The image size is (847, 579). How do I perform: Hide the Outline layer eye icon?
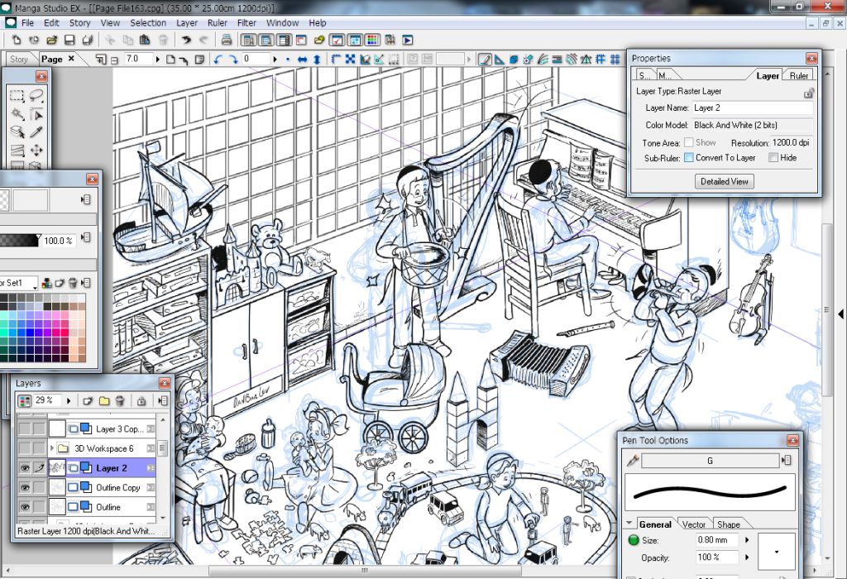25,506
